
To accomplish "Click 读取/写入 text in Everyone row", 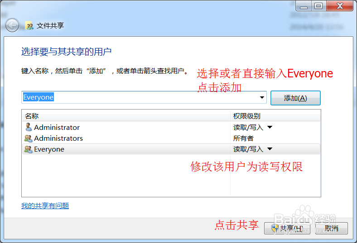I will click(x=248, y=149).
